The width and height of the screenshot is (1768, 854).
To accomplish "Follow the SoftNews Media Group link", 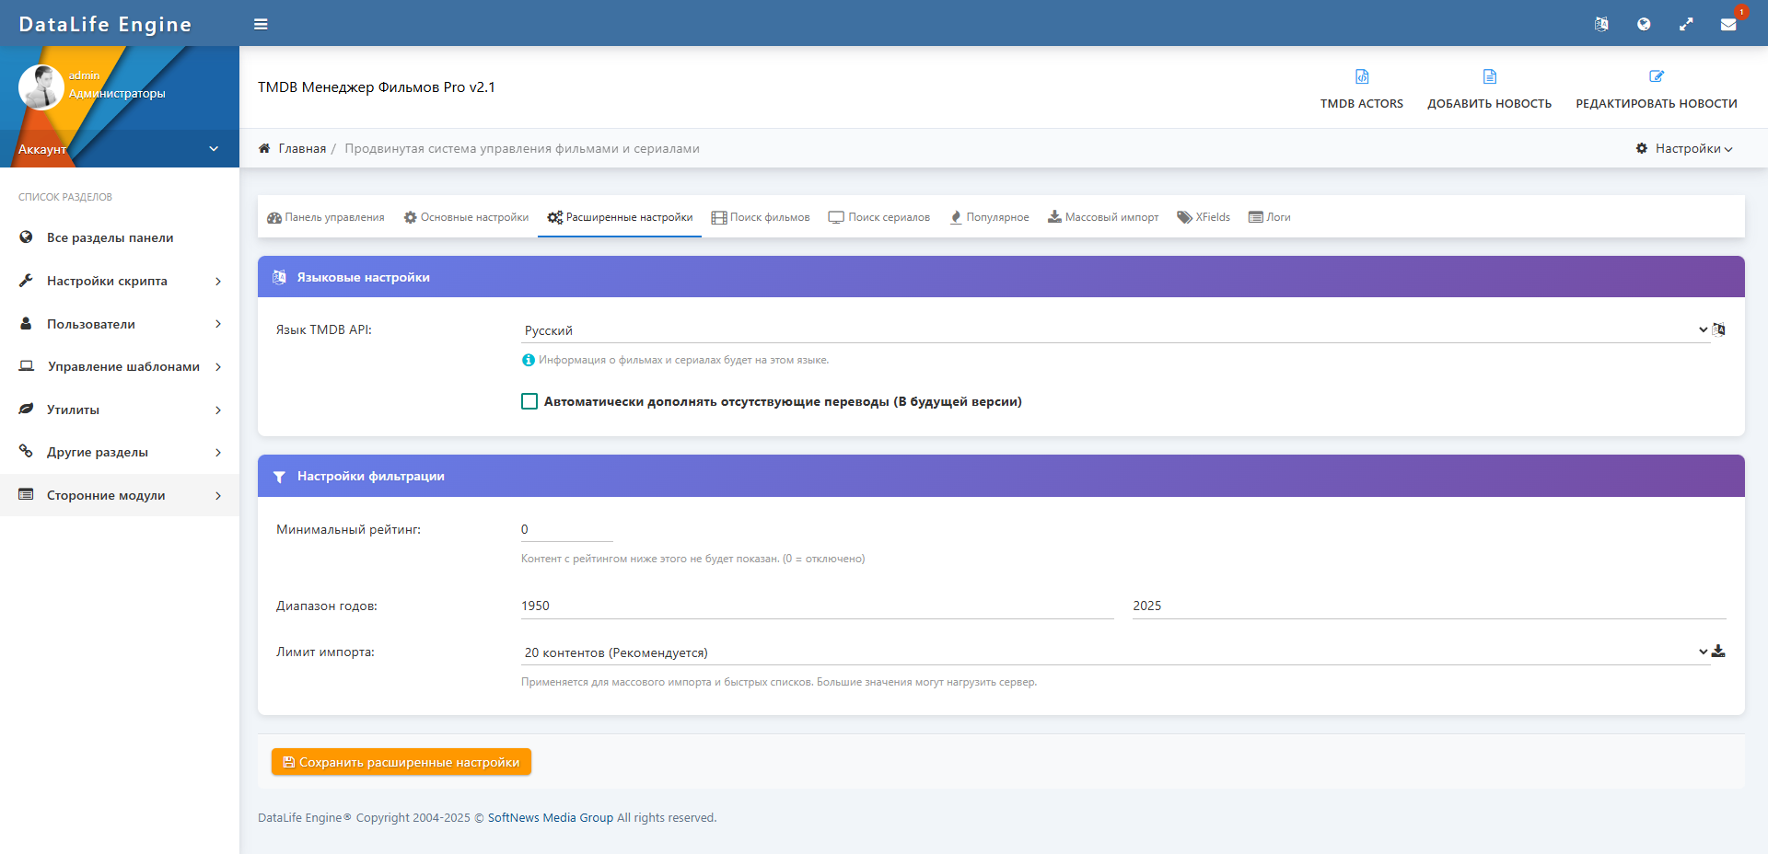I will point(550,817).
